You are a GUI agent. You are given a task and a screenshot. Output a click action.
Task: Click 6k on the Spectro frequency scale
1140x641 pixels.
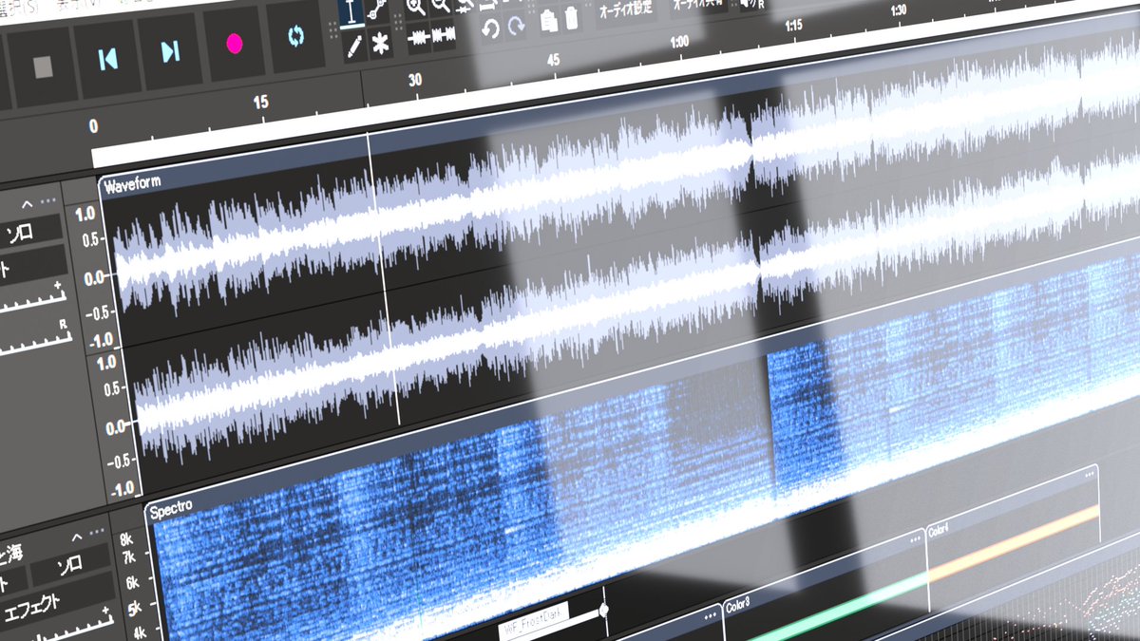coord(134,581)
